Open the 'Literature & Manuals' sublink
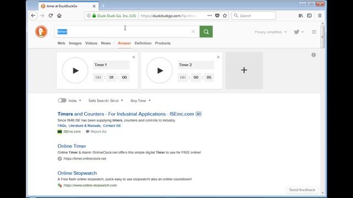 point(85,126)
